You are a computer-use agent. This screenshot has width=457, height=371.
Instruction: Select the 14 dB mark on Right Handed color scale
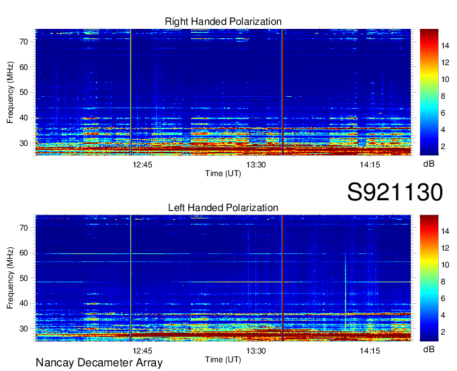[445, 46]
